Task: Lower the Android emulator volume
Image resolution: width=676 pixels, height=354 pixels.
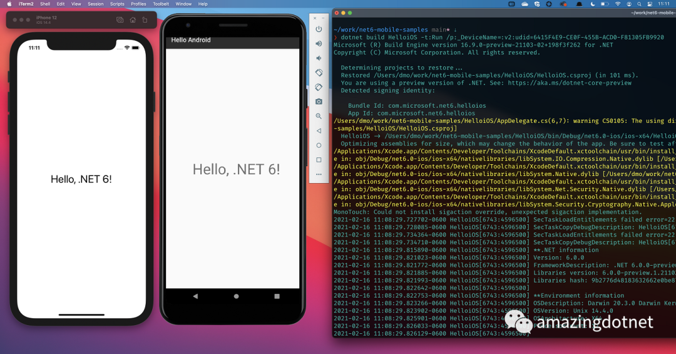Action: [x=319, y=58]
